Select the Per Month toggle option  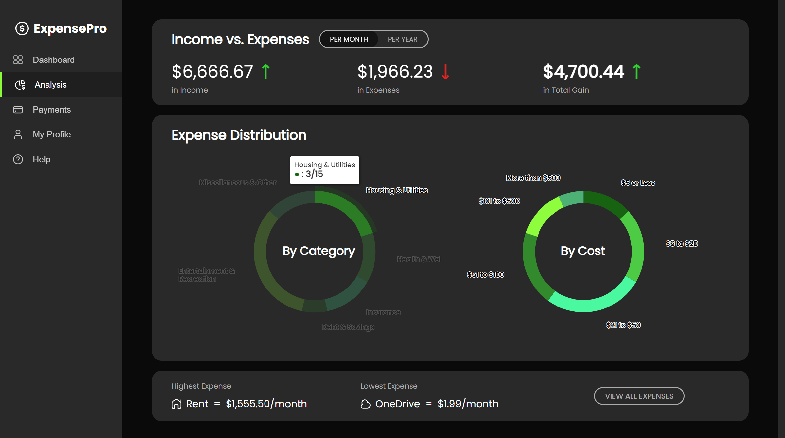point(349,39)
